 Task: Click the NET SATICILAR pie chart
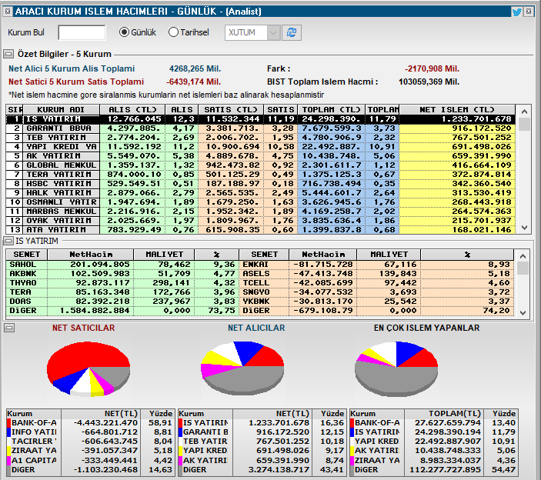click(x=88, y=368)
